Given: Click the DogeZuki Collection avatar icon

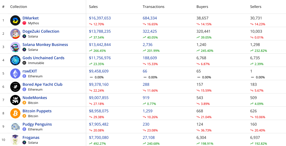Looking at the screenshot, I should point(15,34).
